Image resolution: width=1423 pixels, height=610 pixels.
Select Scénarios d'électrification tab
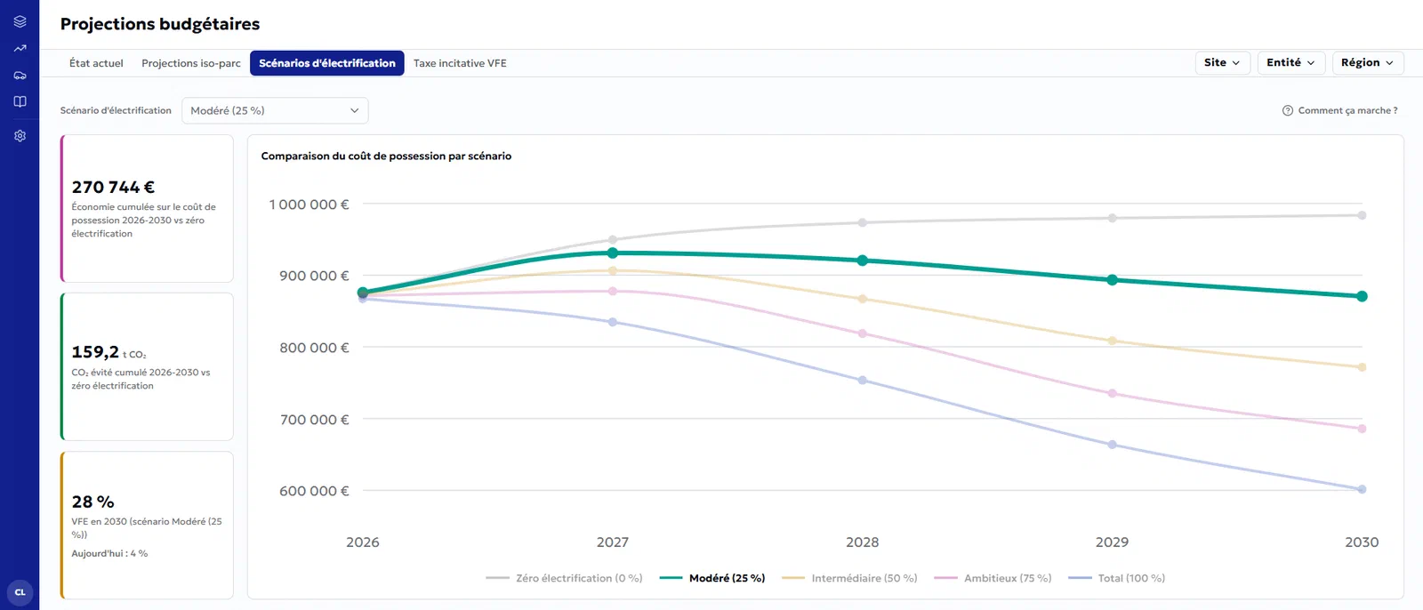pyautogui.click(x=327, y=63)
